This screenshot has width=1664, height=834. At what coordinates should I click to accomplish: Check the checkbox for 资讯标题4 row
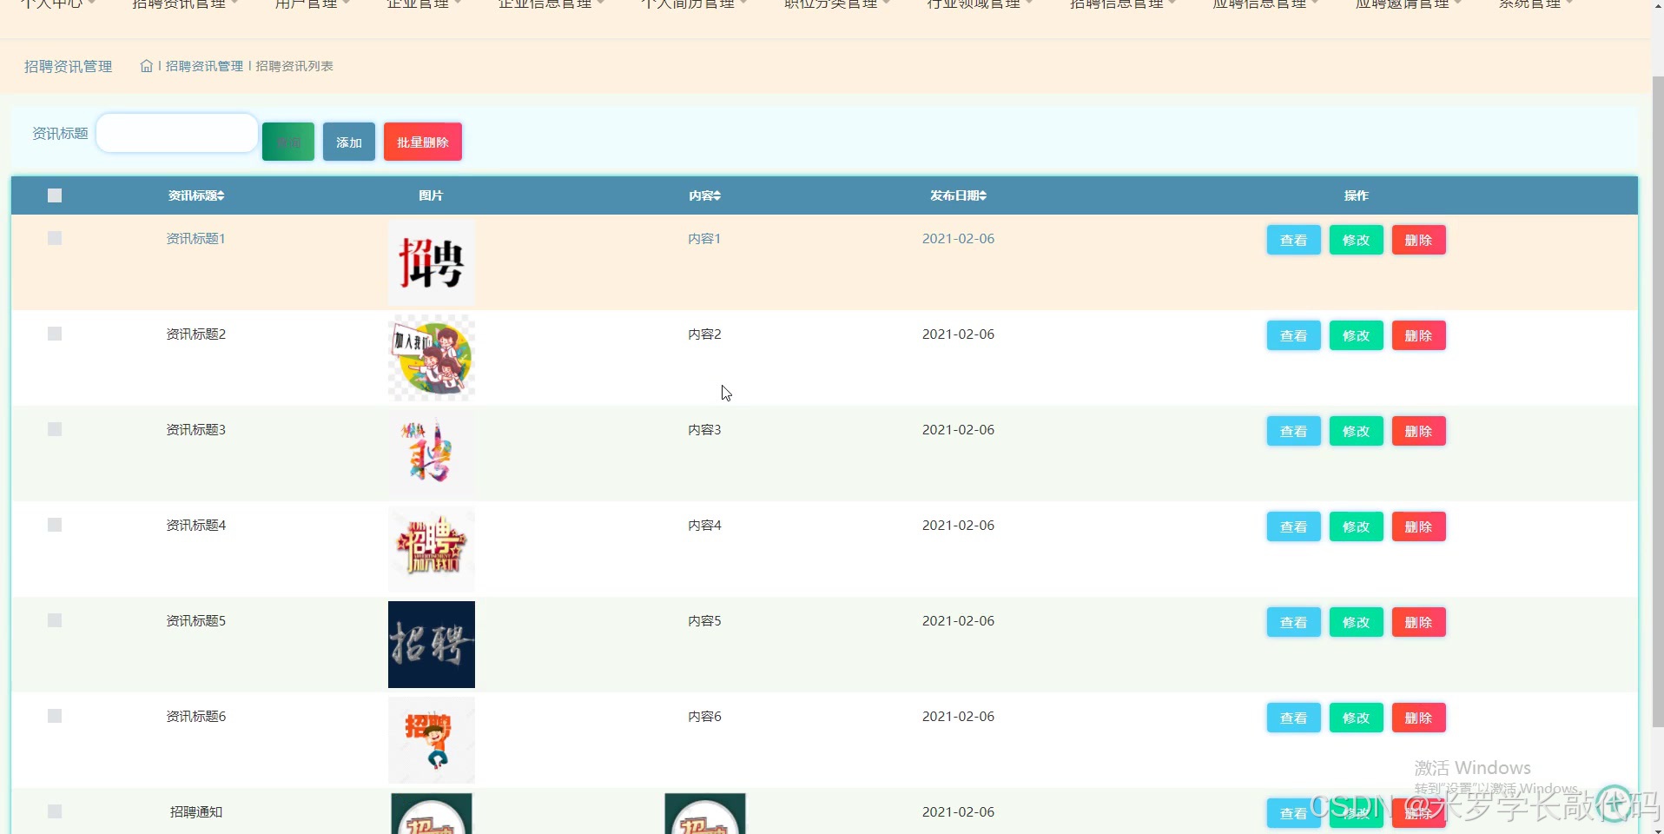tap(55, 525)
